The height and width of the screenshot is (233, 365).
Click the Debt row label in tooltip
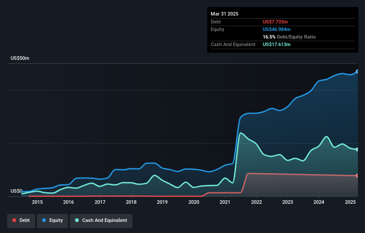click(216, 22)
